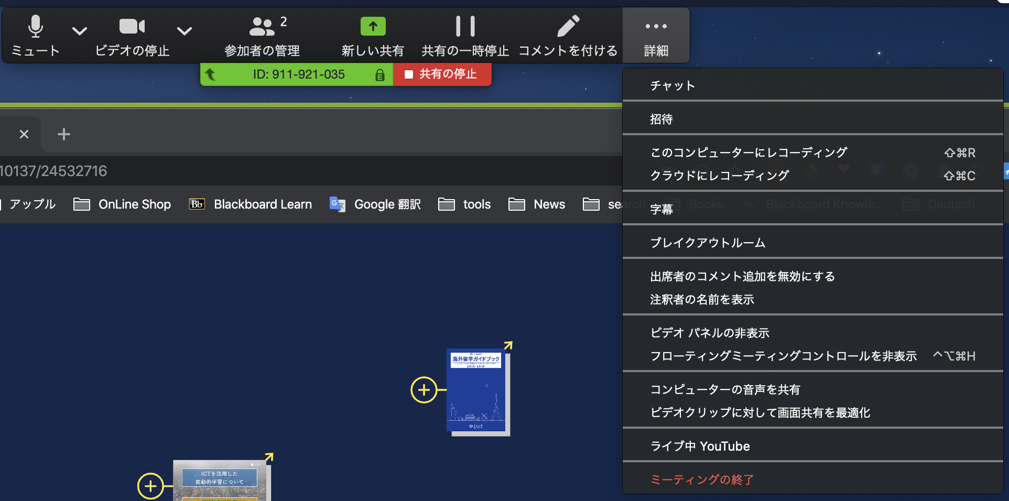Select 'チャット' from the More menu
This screenshot has height=501, width=1009.
[672, 85]
